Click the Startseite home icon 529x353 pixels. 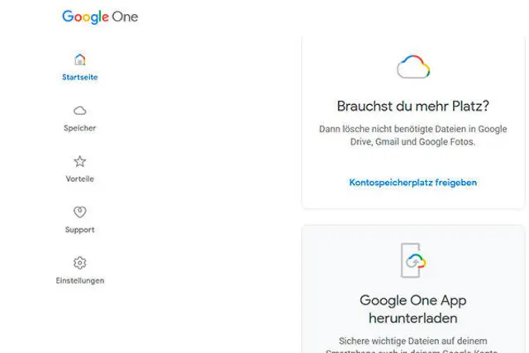coord(80,60)
